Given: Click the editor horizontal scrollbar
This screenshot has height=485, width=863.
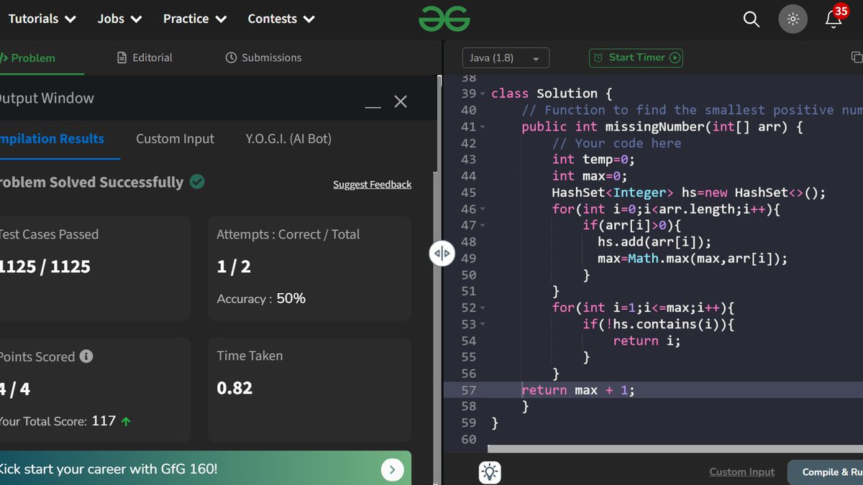Looking at the screenshot, I should click(675, 448).
